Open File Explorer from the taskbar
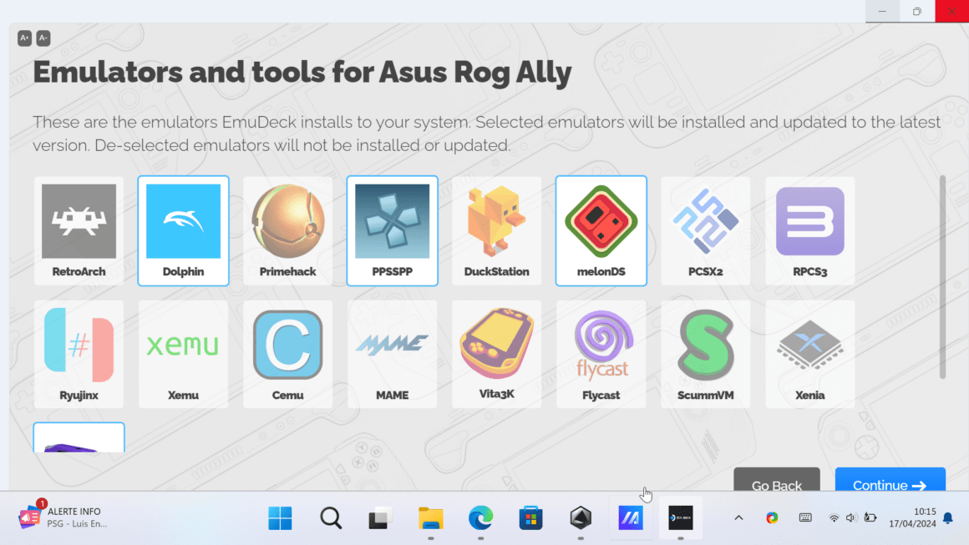This screenshot has height=545, width=969. (x=431, y=517)
